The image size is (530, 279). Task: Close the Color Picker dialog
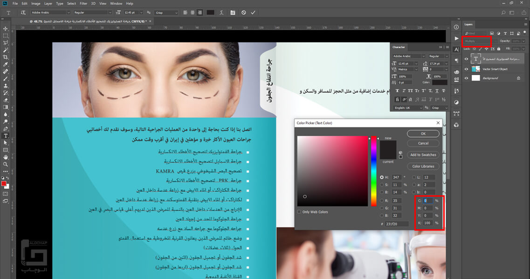click(438, 123)
